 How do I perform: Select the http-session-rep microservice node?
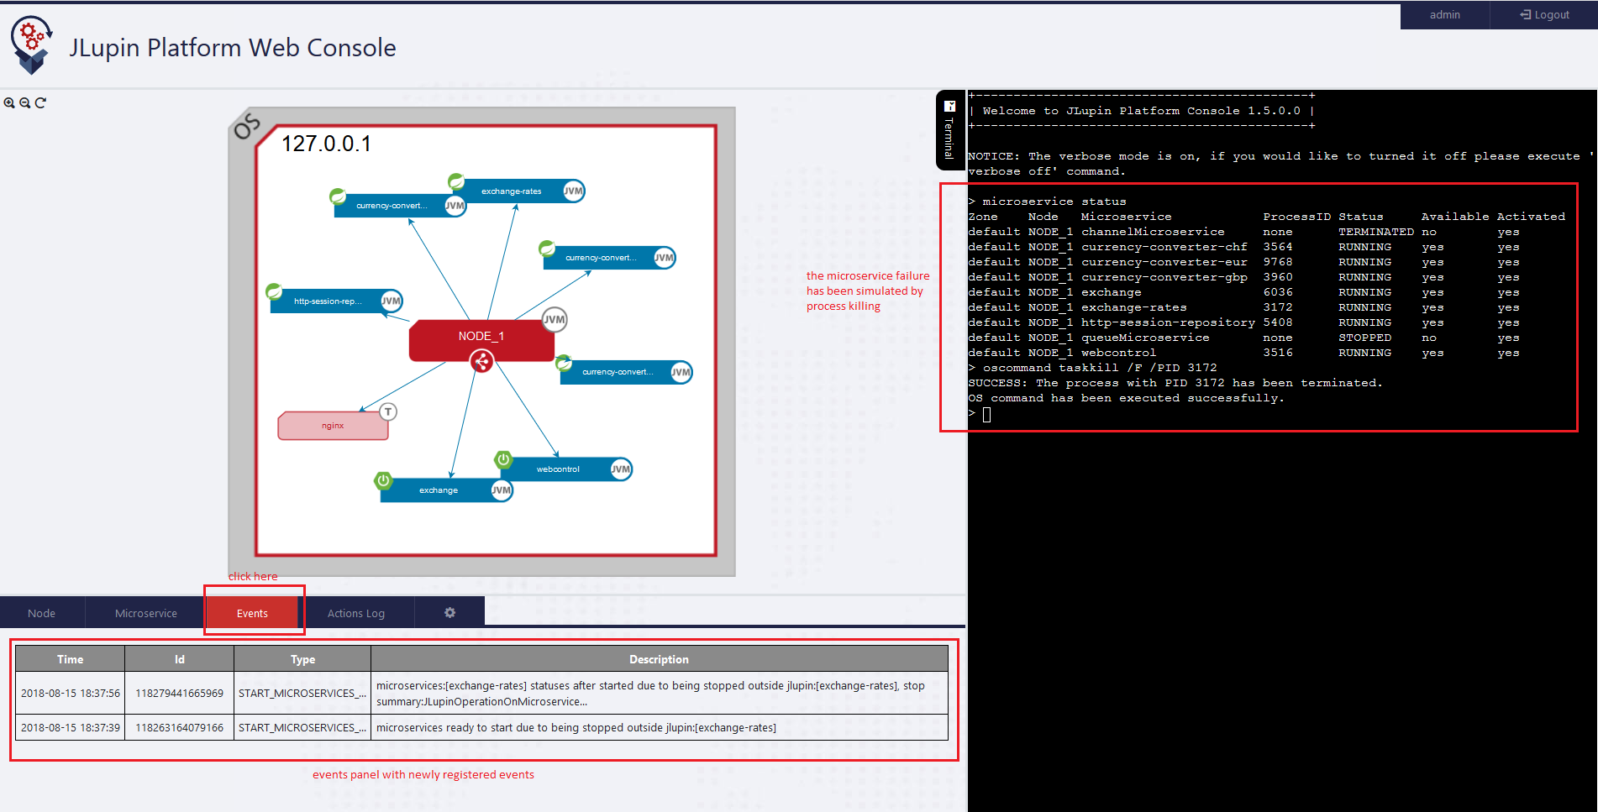tap(328, 301)
